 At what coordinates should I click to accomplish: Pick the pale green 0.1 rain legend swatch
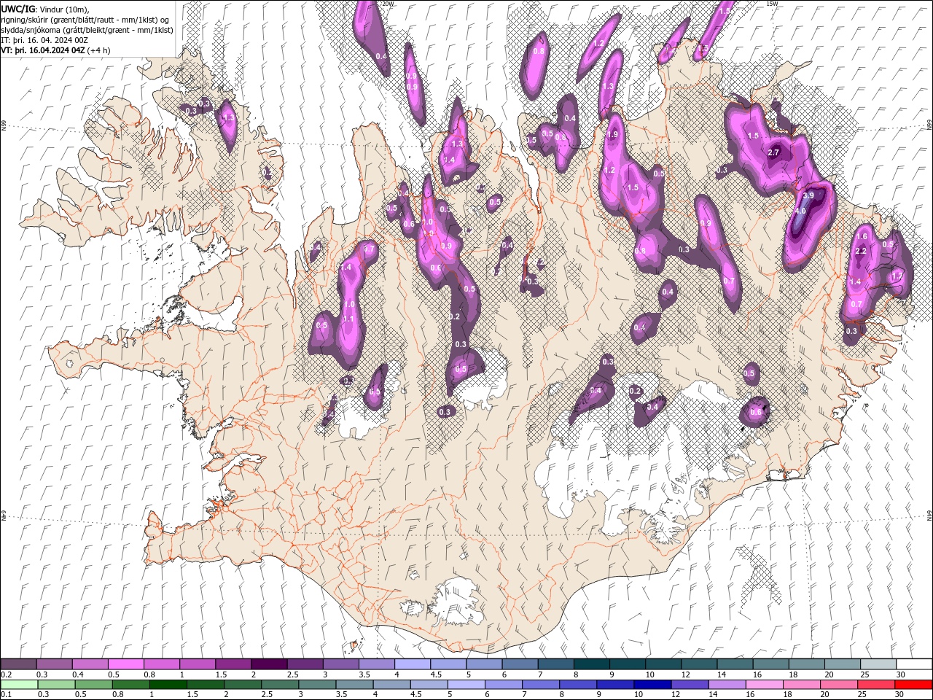click(x=19, y=685)
